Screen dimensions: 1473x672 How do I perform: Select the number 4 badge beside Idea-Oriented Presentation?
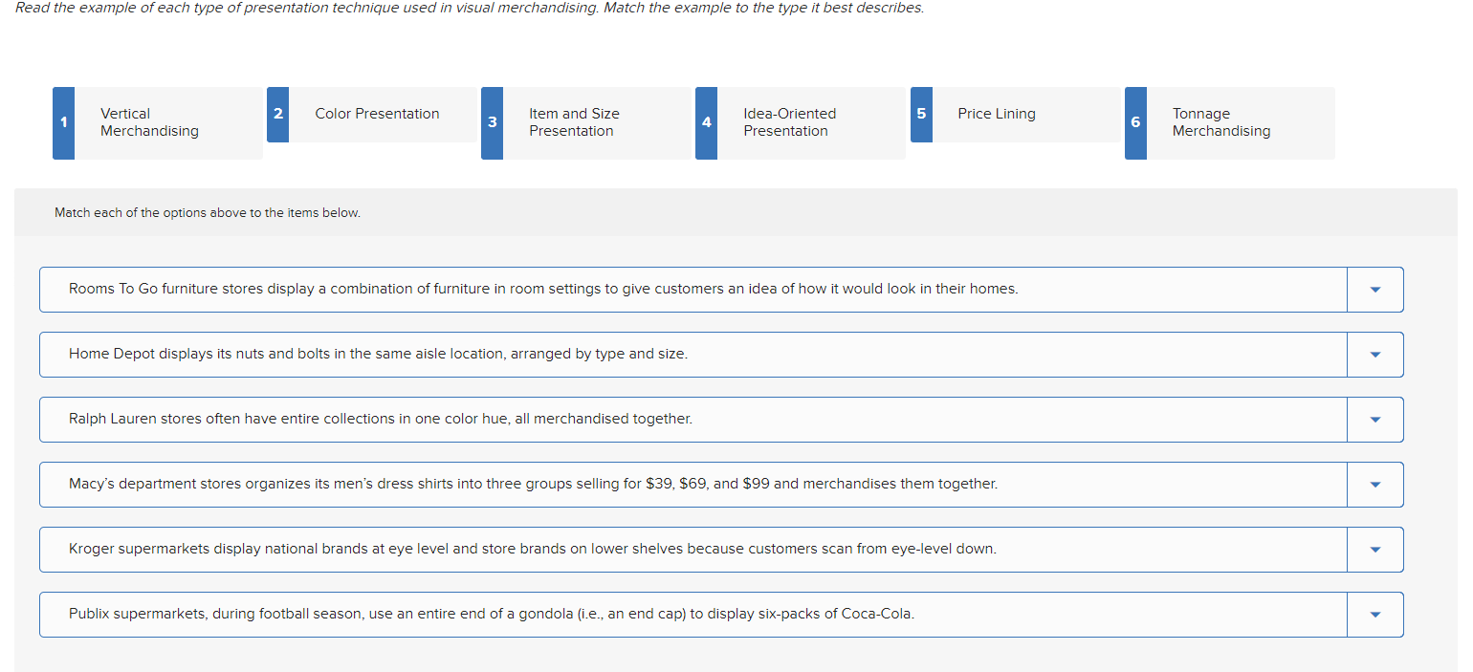706,122
